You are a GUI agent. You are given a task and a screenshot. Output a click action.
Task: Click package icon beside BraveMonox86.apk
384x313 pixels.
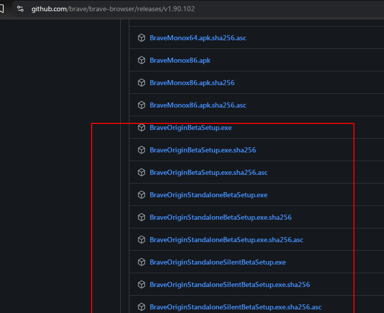142,60
